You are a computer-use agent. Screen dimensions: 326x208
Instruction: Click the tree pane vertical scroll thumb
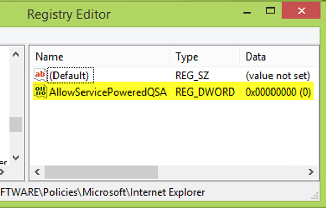pos(16,125)
